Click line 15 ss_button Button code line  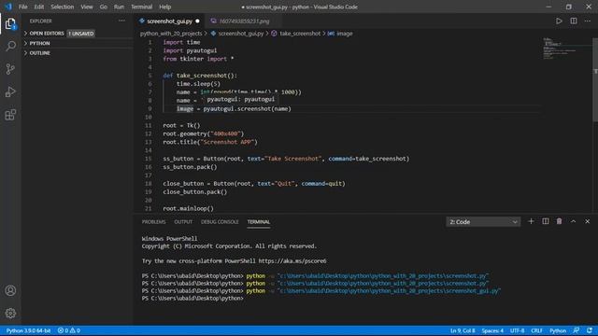pyautogui.click(x=286, y=159)
